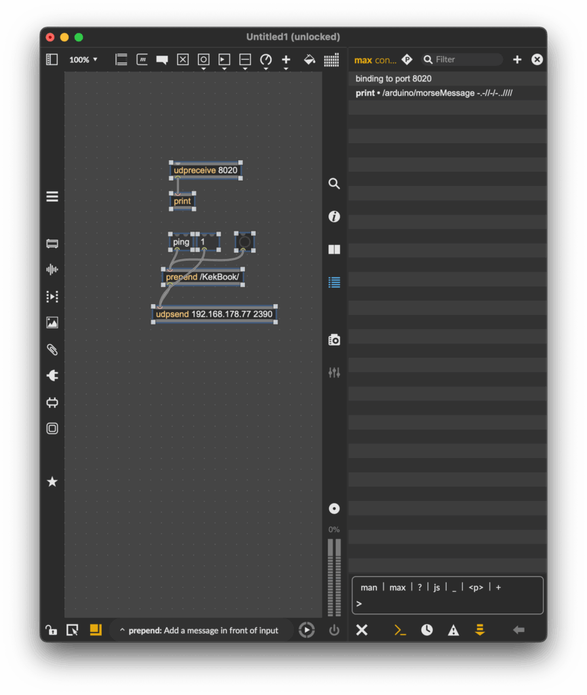Open the plus add-object menu in toolbar
The height and width of the screenshot is (695, 587).
(x=286, y=60)
